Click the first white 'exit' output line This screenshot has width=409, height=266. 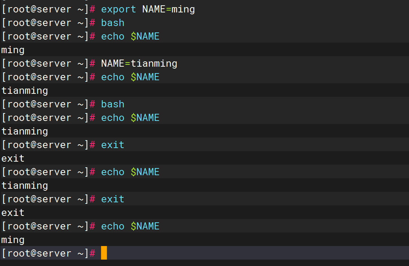(x=13, y=158)
